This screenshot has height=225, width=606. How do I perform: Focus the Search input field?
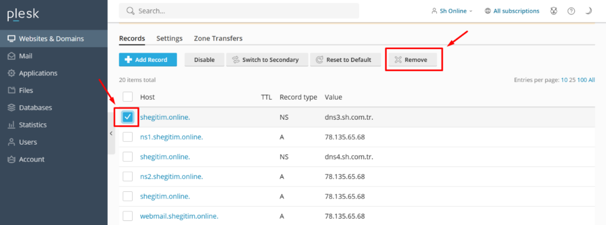(239, 11)
